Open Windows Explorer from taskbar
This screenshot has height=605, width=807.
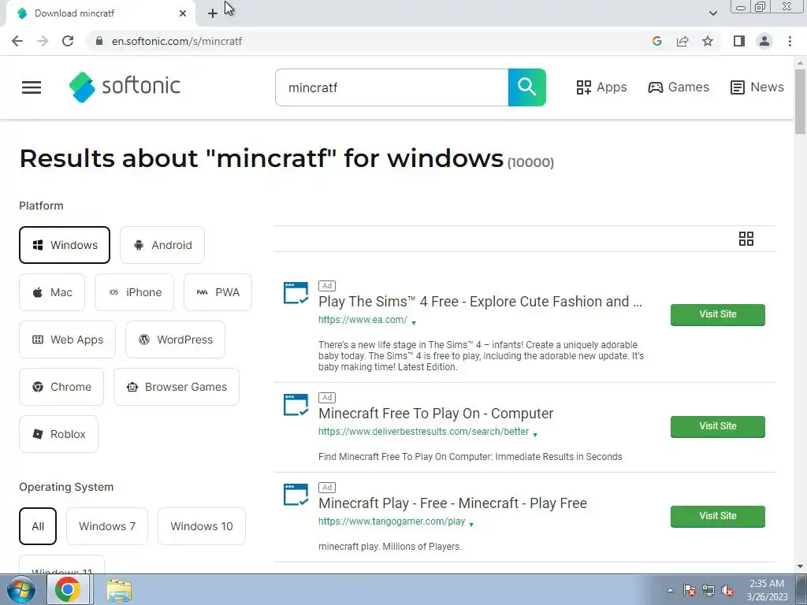pos(119,591)
